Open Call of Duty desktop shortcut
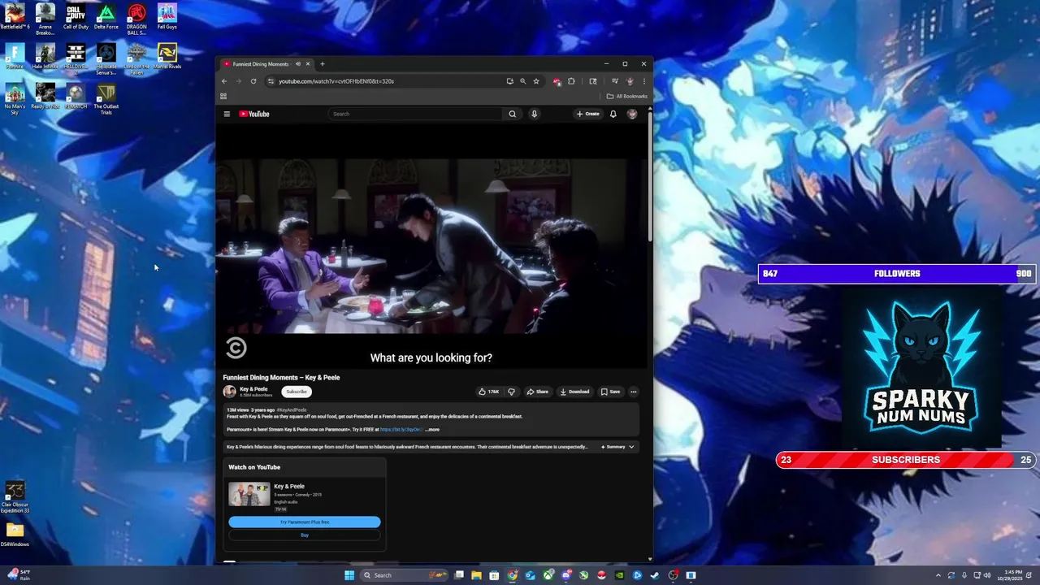The image size is (1040, 585). [76, 17]
